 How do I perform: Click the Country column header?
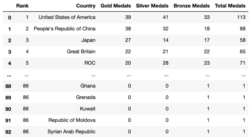click(86, 6)
